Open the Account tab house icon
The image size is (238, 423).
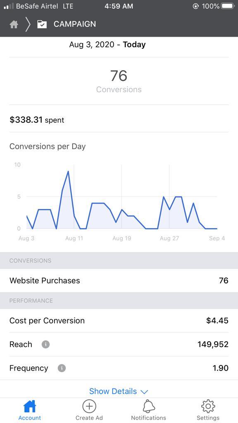click(30, 406)
